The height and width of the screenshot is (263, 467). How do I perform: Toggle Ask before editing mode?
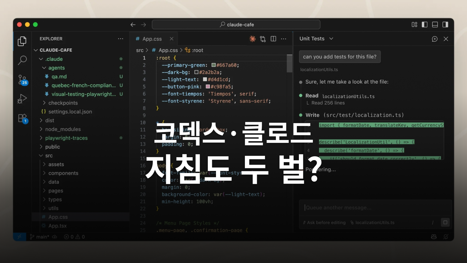324,223
